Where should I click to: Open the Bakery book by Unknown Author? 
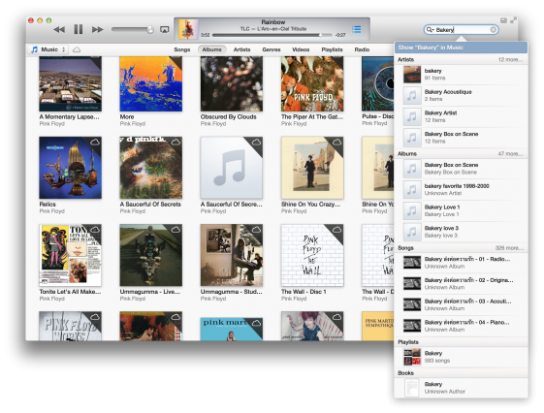461,388
